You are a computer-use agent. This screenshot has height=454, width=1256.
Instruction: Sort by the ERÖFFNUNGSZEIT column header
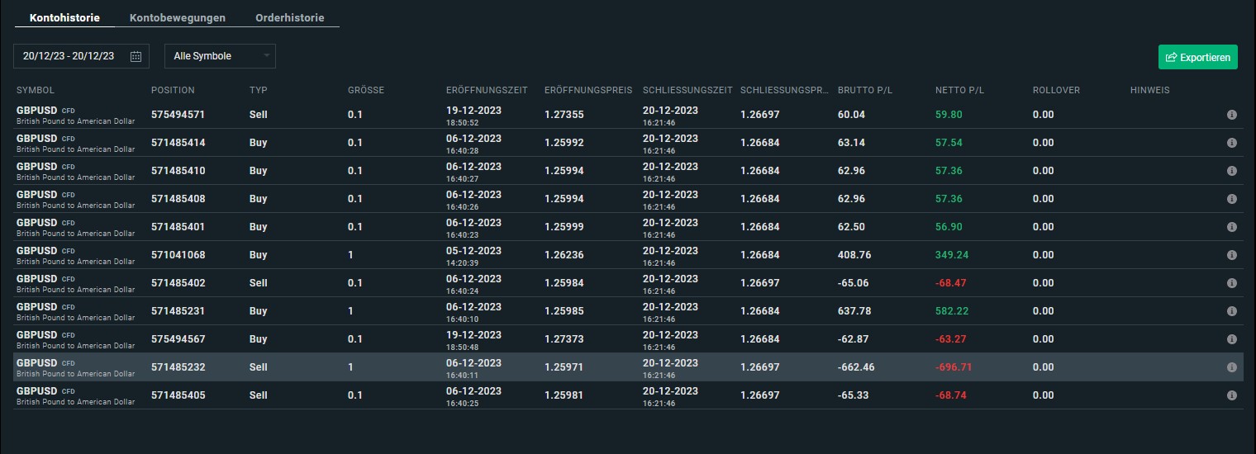(x=488, y=90)
